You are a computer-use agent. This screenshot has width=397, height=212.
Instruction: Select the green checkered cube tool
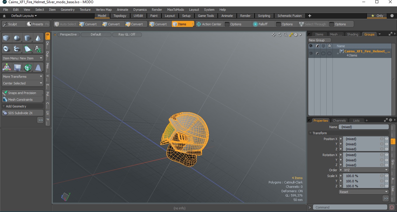click(27, 68)
